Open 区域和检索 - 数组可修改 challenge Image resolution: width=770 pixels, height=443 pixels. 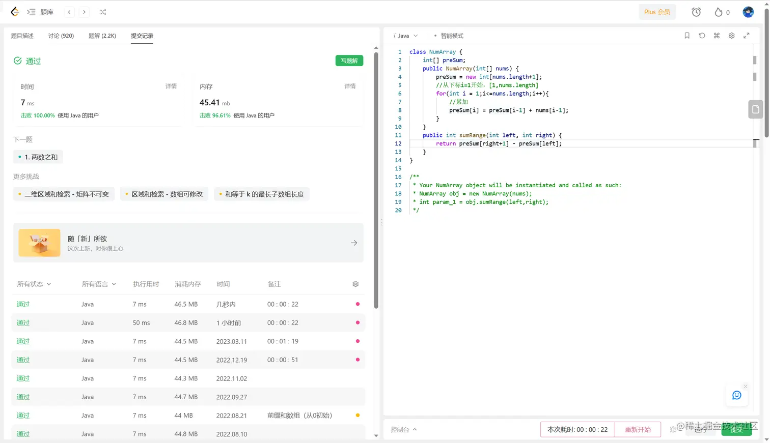tap(164, 194)
